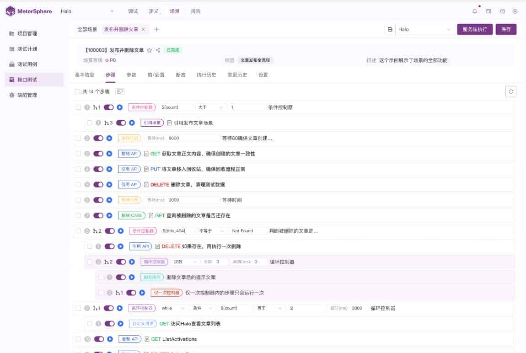This screenshot has height=353, width=526.
Task: Open the Halo environment dropdown
Action: coord(423,28)
